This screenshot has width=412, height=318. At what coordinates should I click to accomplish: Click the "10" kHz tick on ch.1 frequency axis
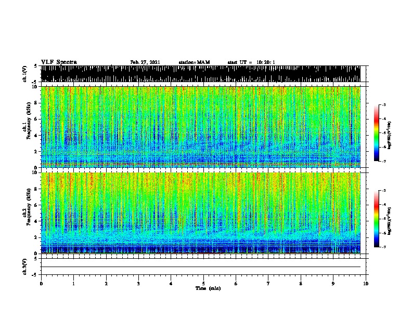pos(35,87)
